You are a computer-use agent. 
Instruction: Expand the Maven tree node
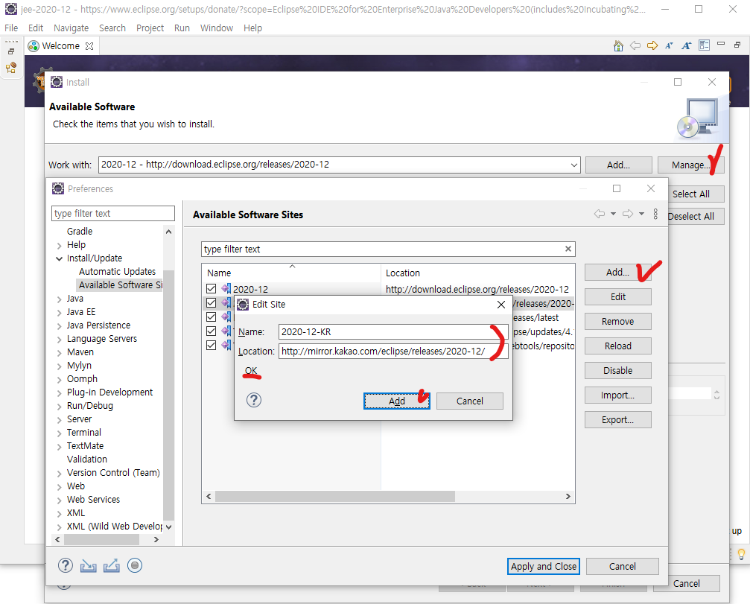click(x=60, y=353)
